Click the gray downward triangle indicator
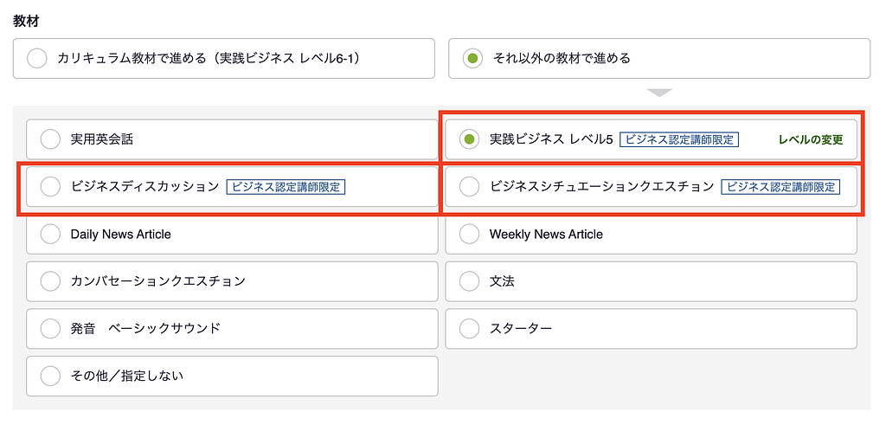The width and height of the screenshot is (886, 425). point(659,93)
